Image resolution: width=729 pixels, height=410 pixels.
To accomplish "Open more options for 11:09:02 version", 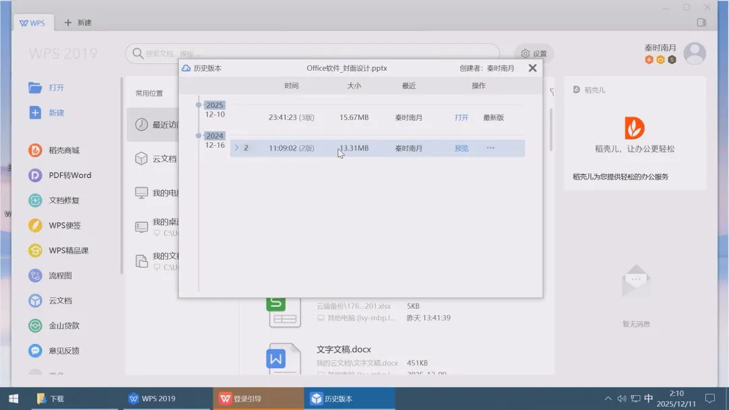I will point(491,148).
